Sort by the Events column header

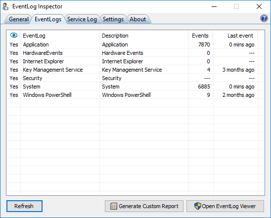coord(200,36)
